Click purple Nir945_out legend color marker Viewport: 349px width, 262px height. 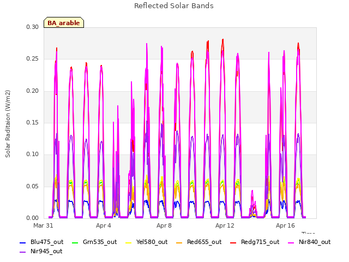[23, 252]
